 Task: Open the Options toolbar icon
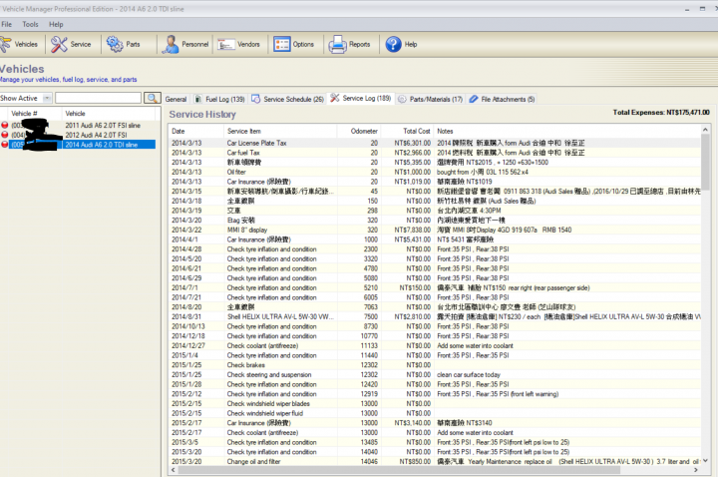tap(281, 45)
